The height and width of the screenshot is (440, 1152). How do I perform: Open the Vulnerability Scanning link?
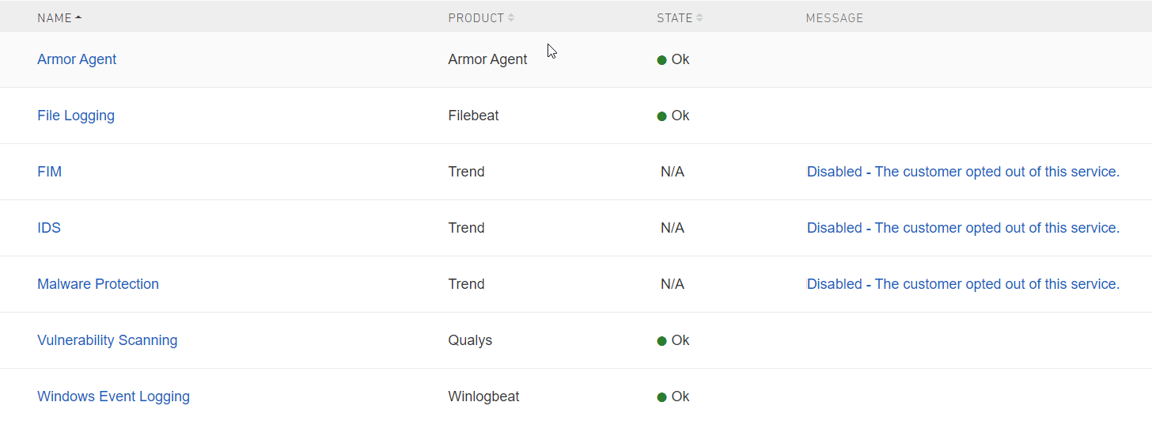coord(107,340)
